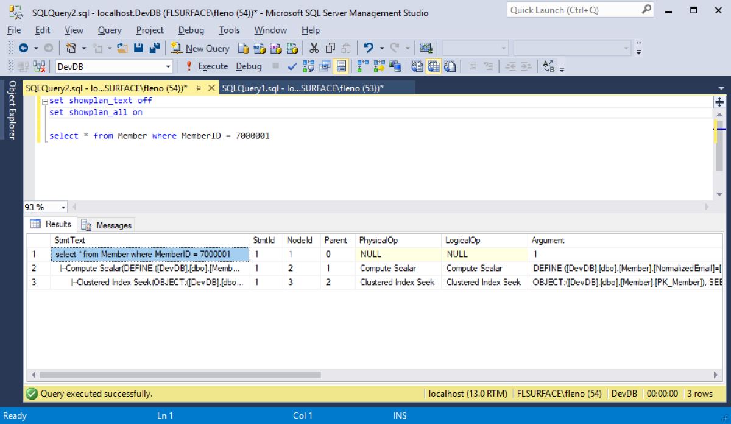Switch output to Results to Grid
This screenshot has width=731, height=424.
tap(434, 66)
